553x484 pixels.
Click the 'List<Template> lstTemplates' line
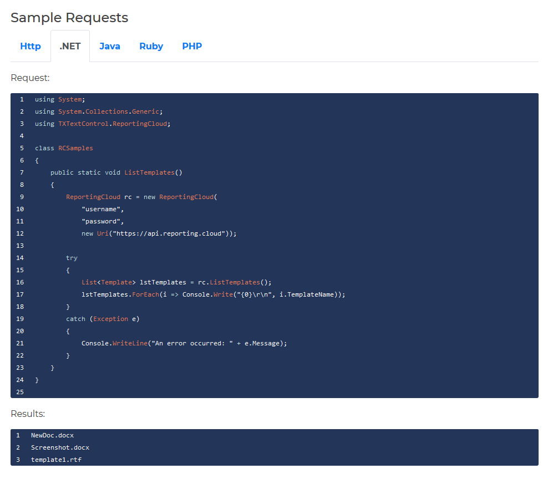pos(177,282)
